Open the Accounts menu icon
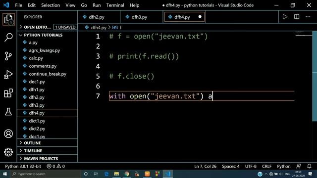The height and width of the screenshot is (178, 317). coord(8,133)
